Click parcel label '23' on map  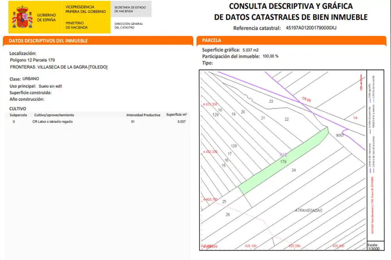click(x=271, y=101)
